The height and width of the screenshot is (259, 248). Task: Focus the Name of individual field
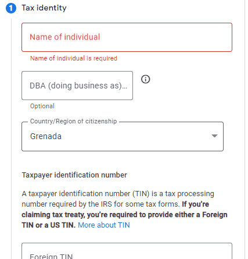point(127,37)
